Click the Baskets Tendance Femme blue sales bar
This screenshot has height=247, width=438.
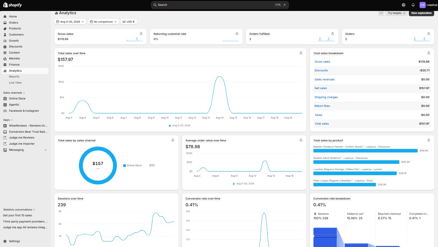tap(366, 151)
